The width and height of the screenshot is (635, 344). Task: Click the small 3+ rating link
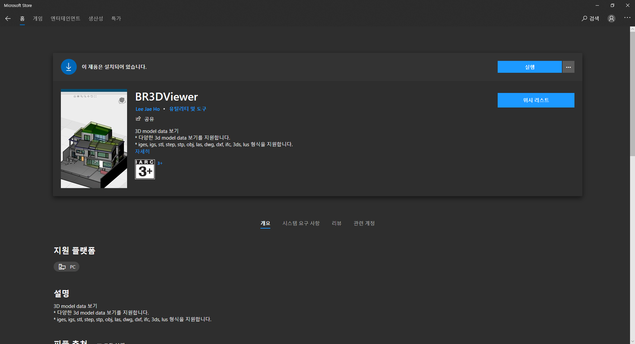point(160,163)
